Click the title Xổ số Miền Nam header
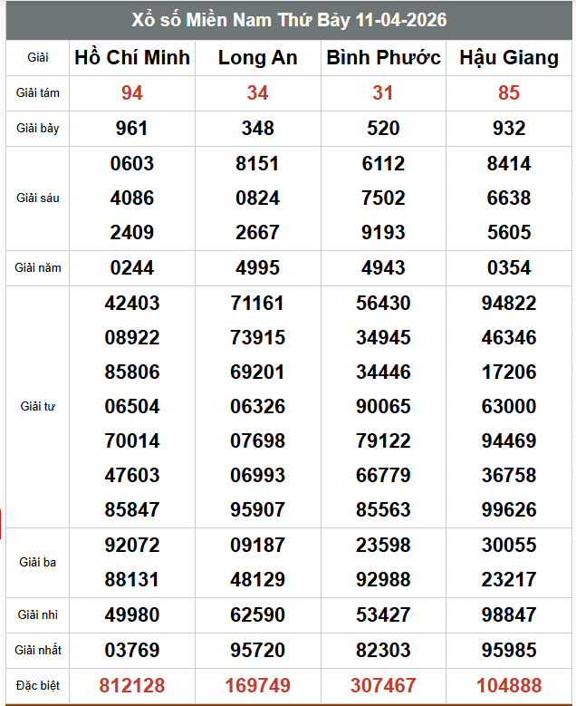This screenshot has width=576, height=706. [x=290, y=20]
